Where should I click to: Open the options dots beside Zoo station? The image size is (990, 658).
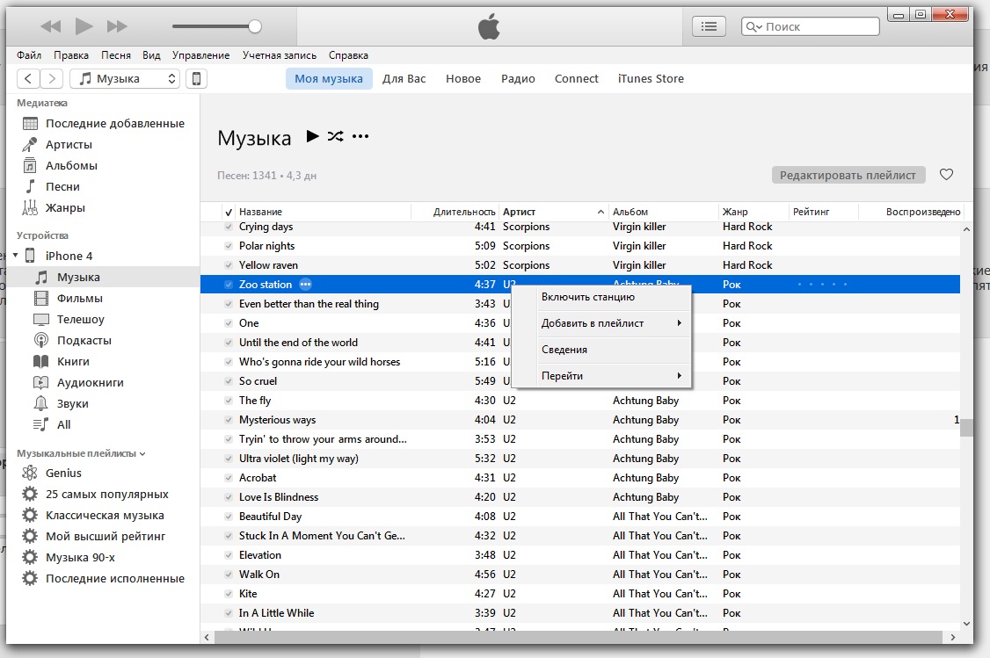(306, 285)
